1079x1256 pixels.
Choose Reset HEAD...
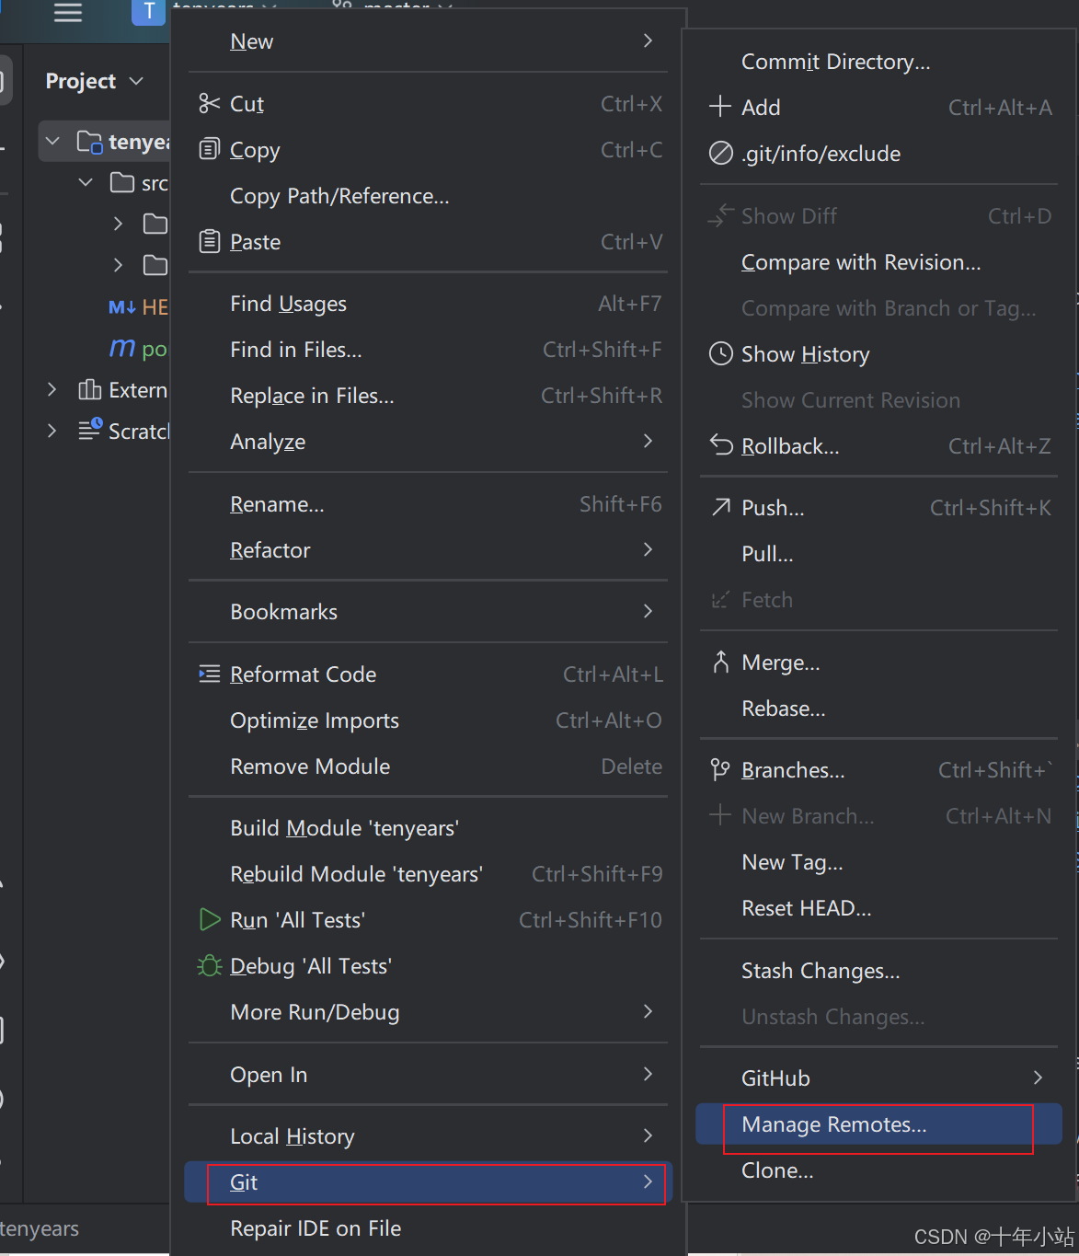click(879, 908)
